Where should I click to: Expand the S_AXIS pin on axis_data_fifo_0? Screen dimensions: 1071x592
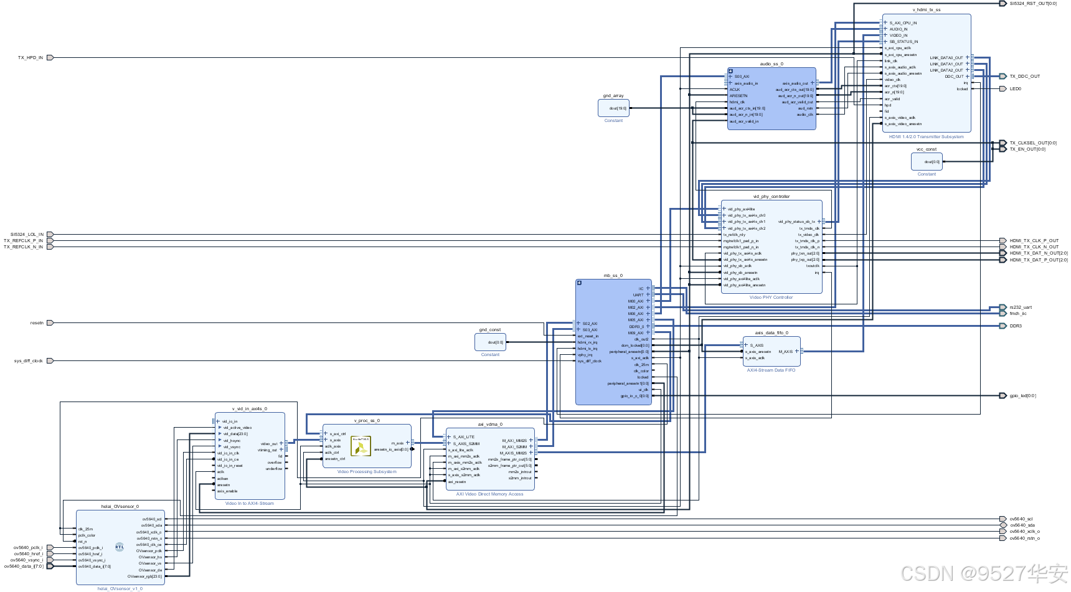point(746,345)
